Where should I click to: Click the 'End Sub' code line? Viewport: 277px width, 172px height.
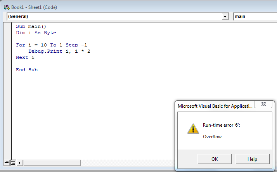27,70
